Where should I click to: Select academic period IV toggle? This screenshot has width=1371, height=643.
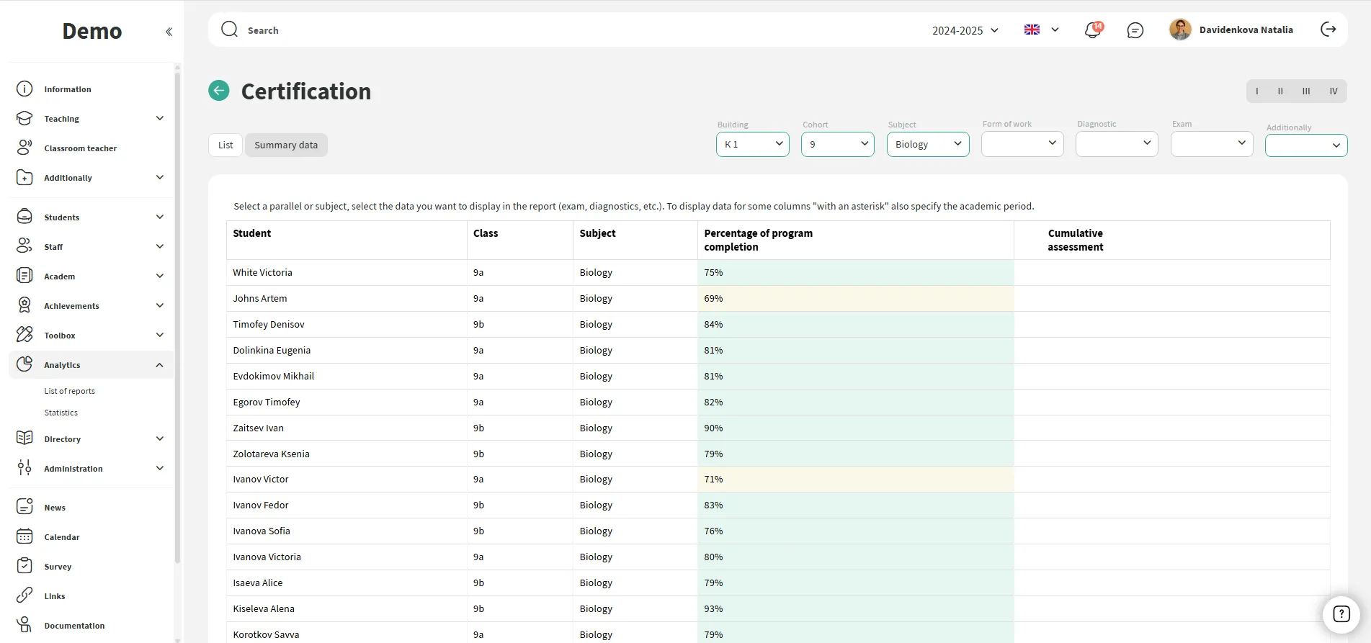click(x=1333, y=91)
